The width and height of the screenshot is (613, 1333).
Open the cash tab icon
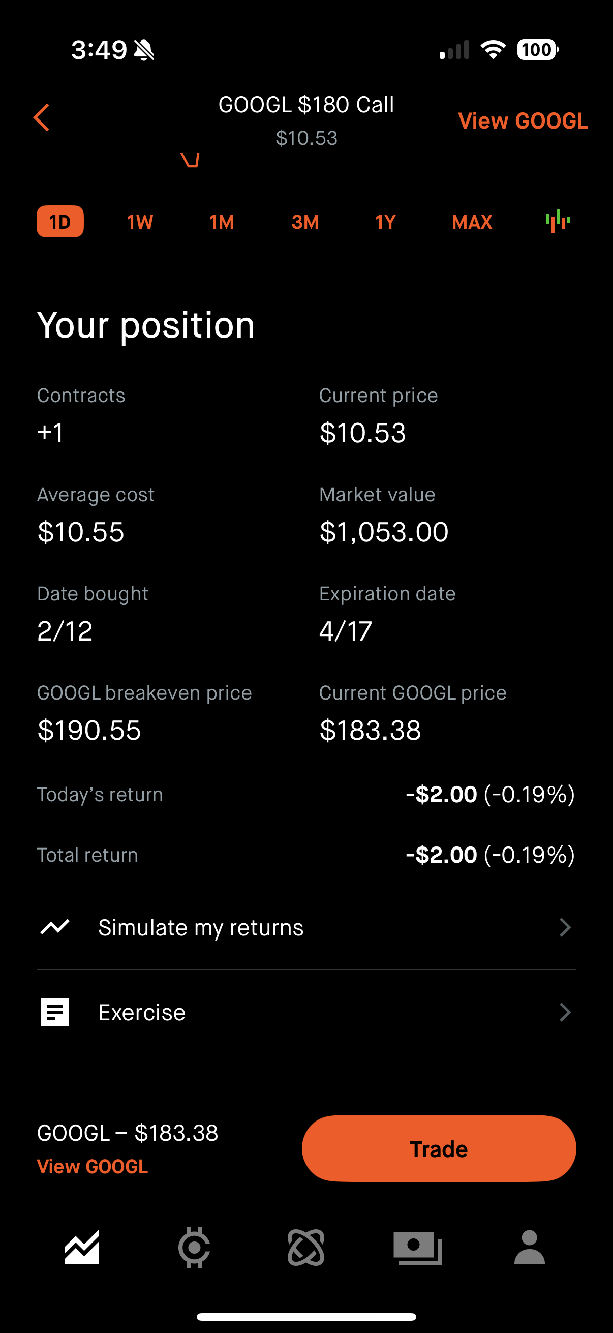pos(417,1248)
